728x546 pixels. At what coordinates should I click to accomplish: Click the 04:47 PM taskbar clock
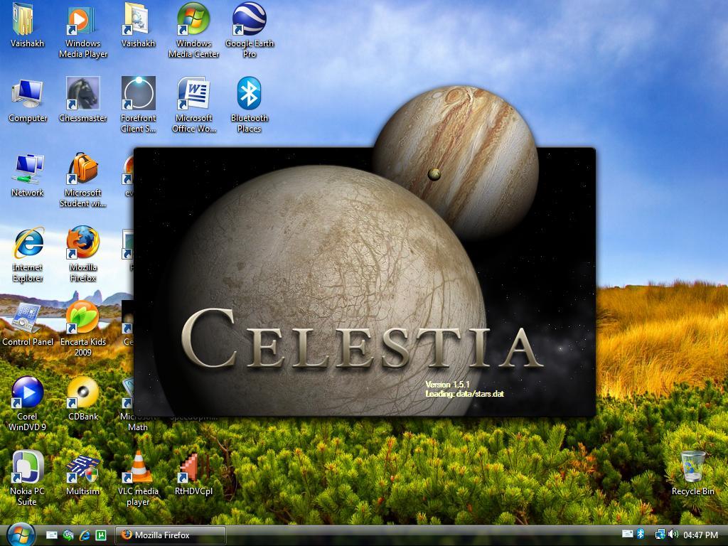coord(700,535)
